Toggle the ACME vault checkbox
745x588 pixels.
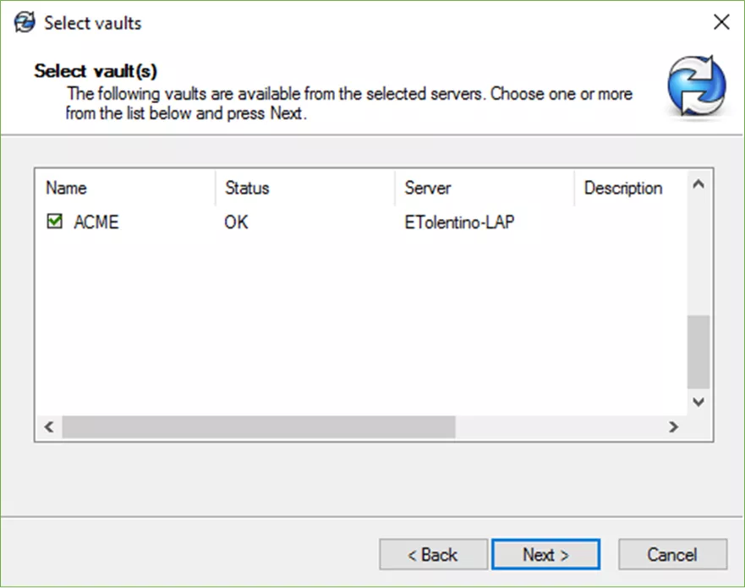(55, 223)
